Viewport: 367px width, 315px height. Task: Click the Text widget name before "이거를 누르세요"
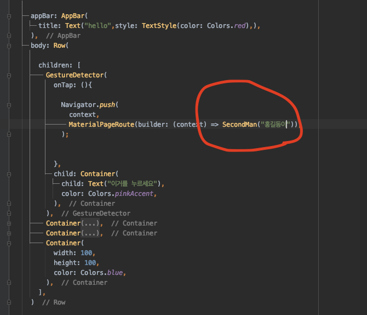click(96, 184)
